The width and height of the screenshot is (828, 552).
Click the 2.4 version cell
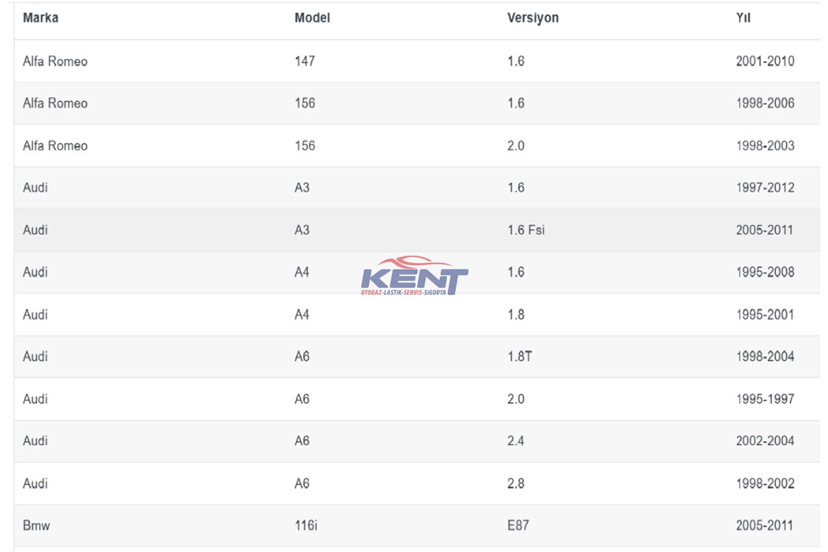click(516, 441)
